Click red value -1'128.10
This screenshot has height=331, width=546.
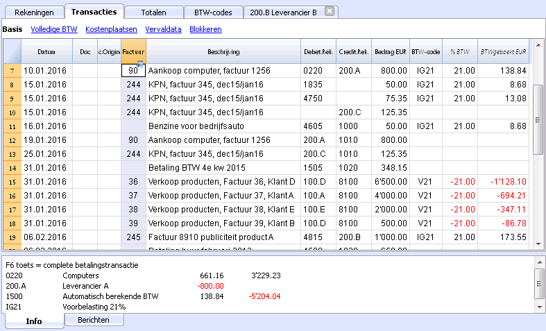[509, 182]
